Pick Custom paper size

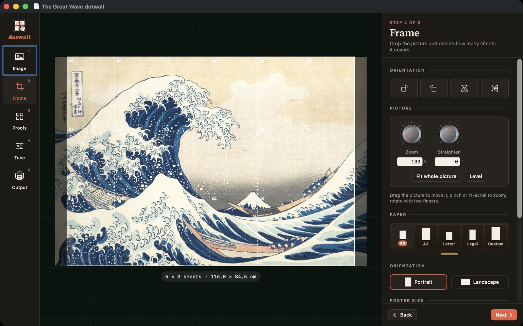coord(496,237)
